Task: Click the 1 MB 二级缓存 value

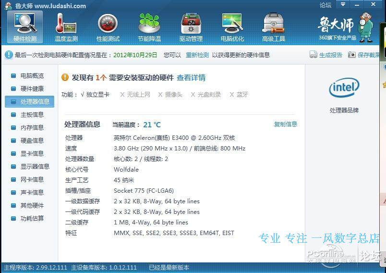Action: (x=151, y=223)
